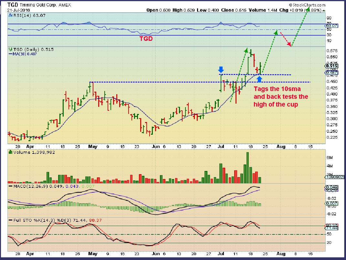
Task: Click the 1398982 volume tag on right axis
Action: (334, 177)
